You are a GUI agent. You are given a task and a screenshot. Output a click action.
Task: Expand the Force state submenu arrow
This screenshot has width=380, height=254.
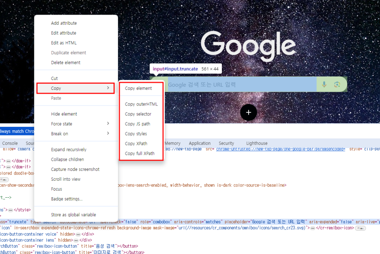(108, 124)
